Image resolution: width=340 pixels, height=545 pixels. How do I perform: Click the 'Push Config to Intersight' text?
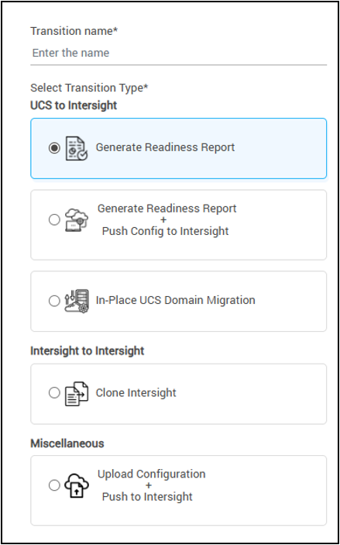click(165, 231)
